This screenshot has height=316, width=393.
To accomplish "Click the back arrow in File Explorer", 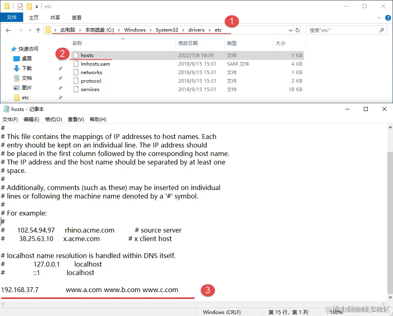I will tap(8, 30).
